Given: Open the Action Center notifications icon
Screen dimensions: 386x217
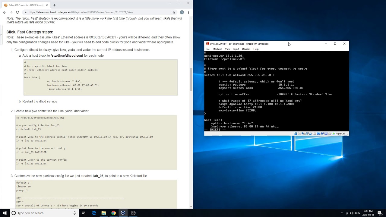Looking at the screenshot, I should [380, 213].
